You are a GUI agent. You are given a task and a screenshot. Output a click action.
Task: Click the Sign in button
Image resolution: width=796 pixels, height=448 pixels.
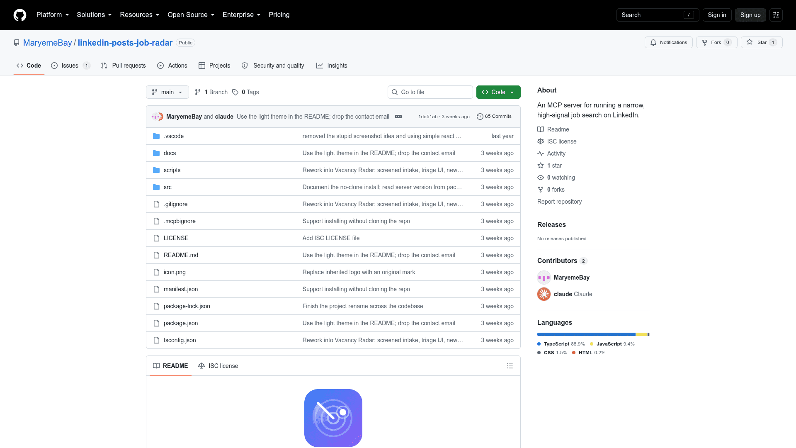point(717,15)
